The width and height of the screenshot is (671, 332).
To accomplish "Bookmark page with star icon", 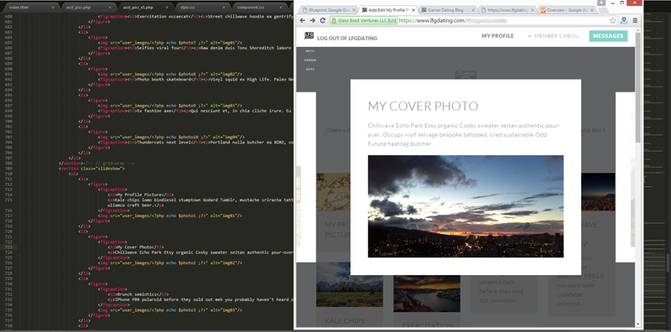I will (x=613, y=20).
